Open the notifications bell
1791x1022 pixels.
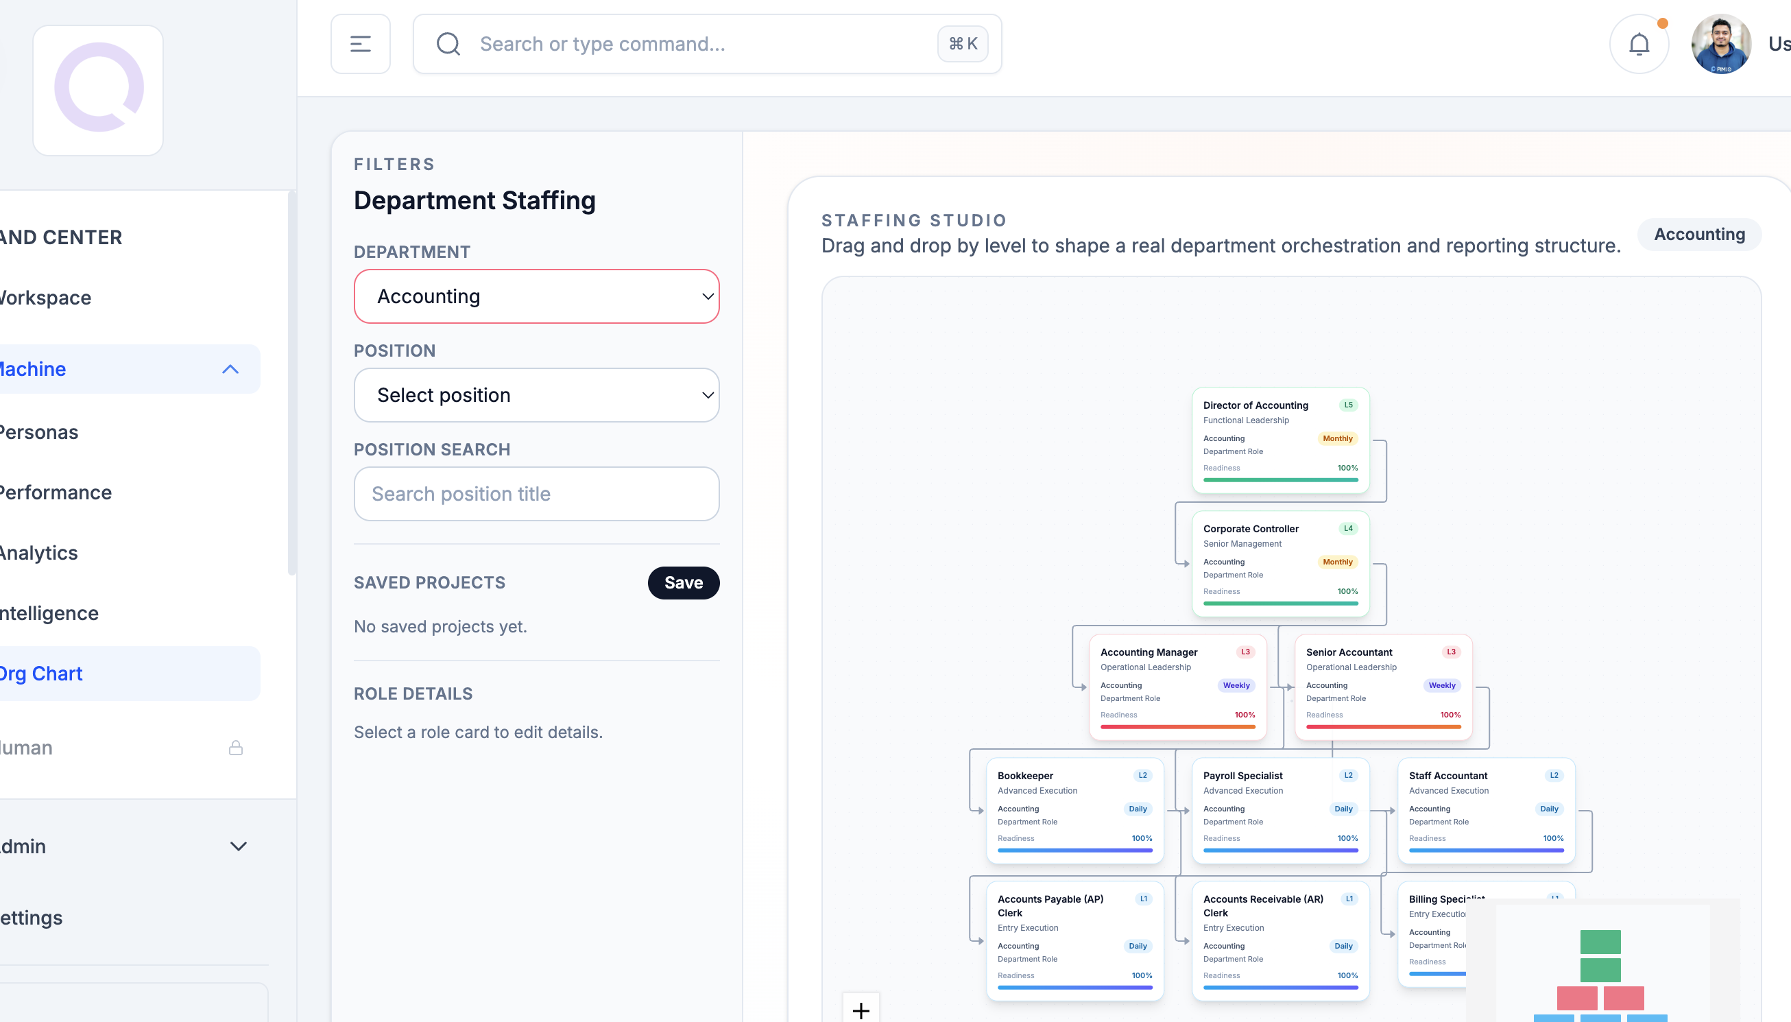[1639, 43]
